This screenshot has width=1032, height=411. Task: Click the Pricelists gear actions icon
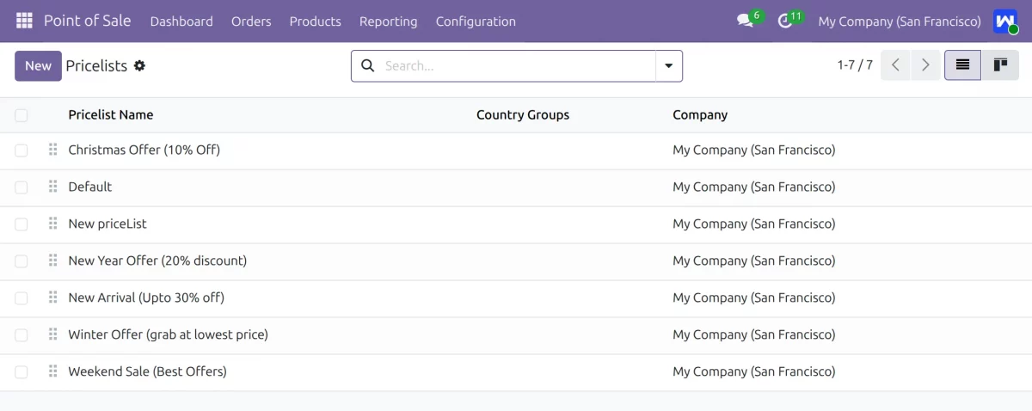[x=139, y=65]
